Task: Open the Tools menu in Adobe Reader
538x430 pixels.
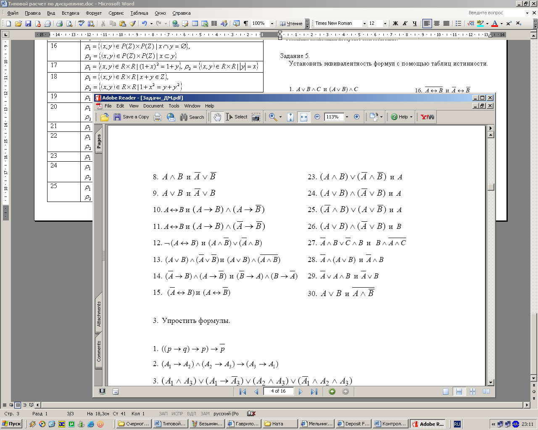Action: [x=174, y=106]
